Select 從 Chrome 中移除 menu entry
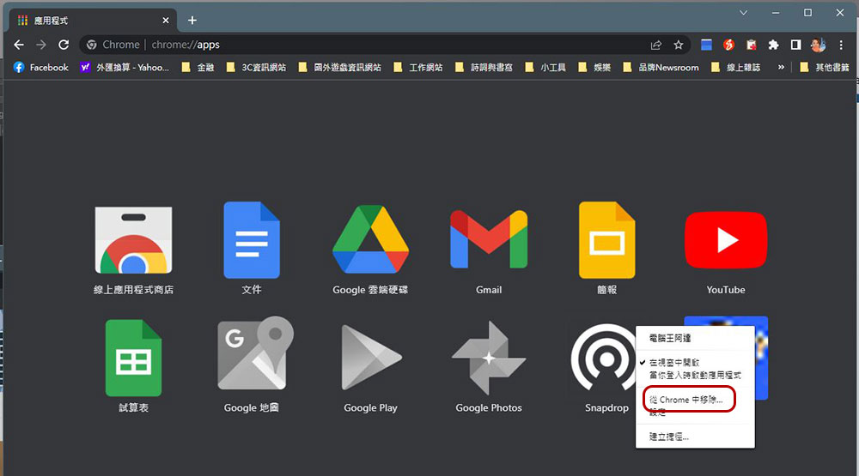 click(x=686, y=400)
